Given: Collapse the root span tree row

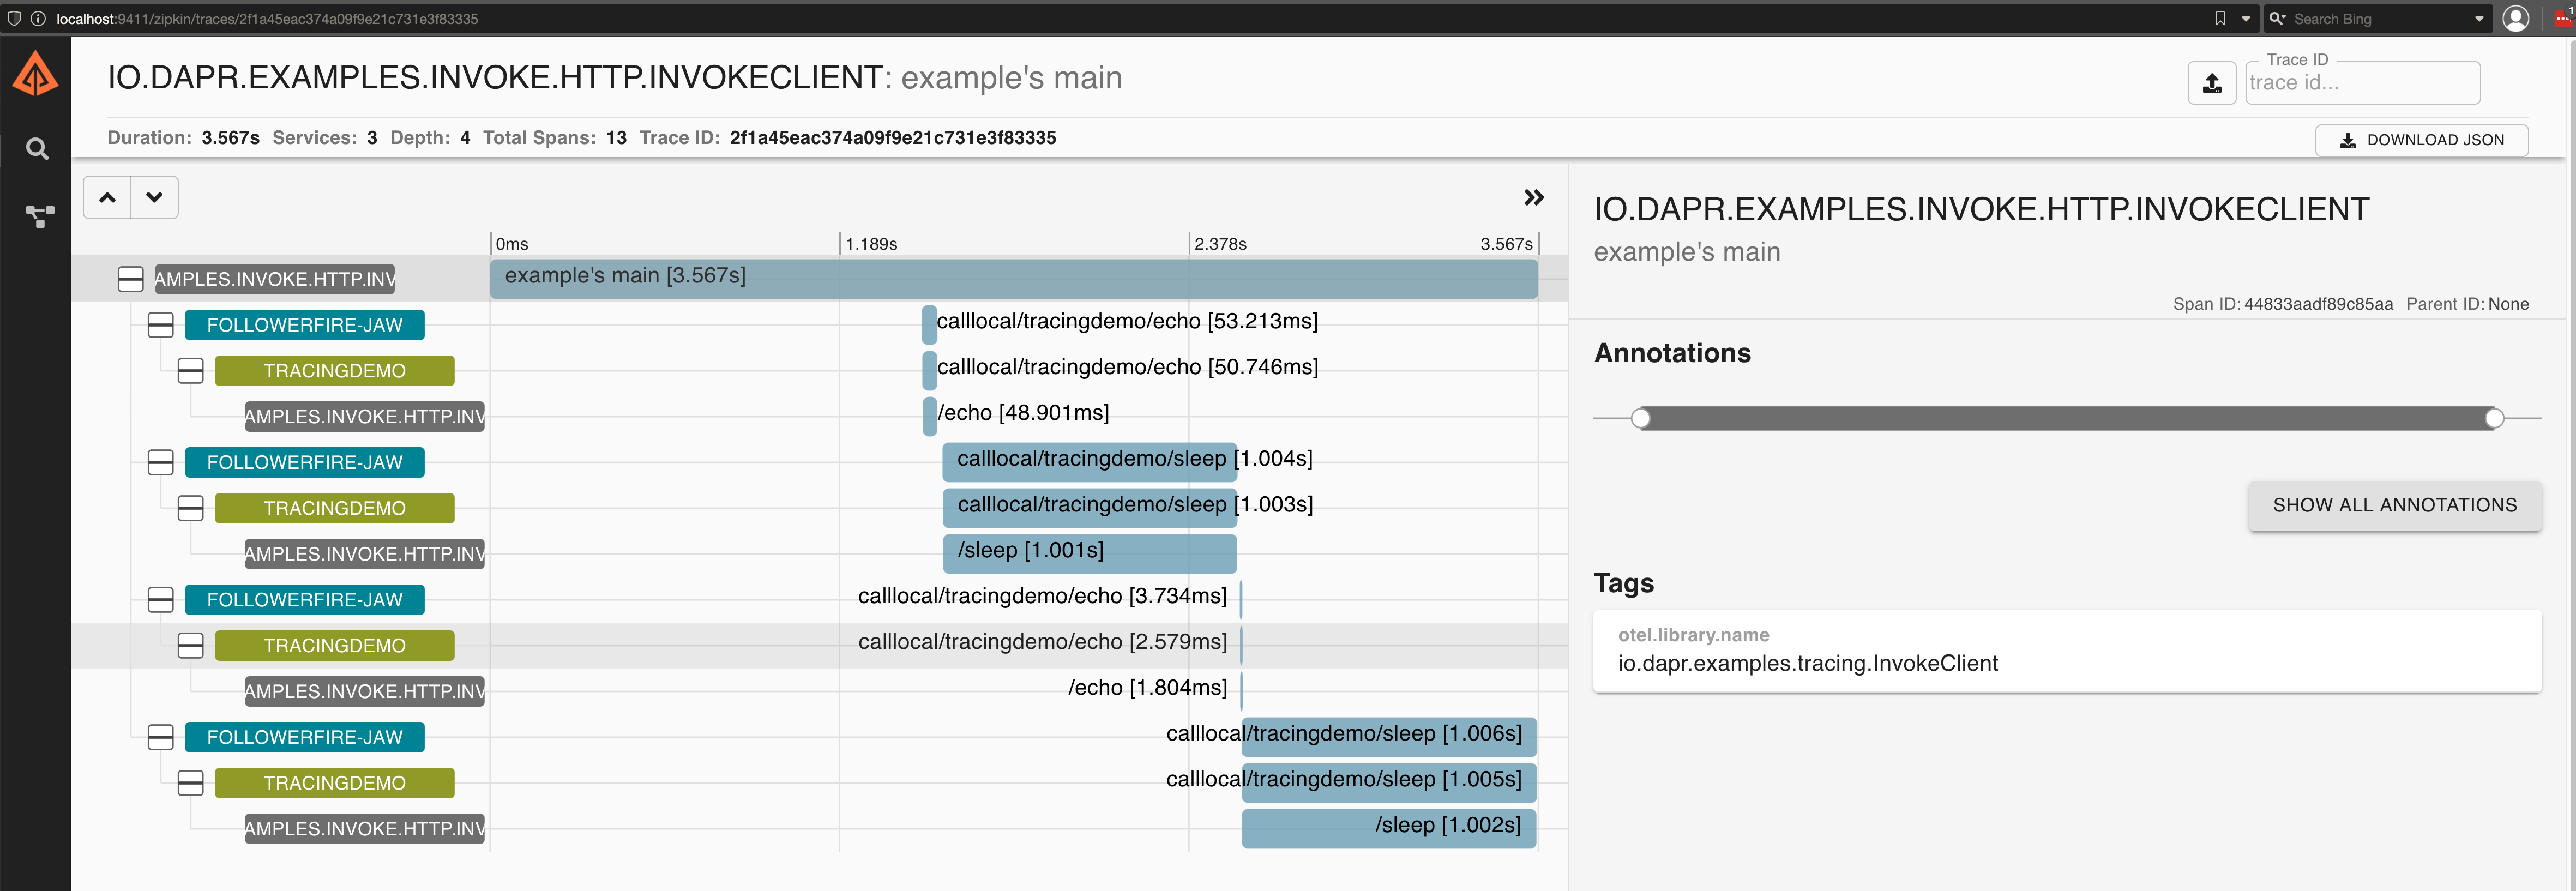Looking at the screenshot, I should tap(130, 279).
